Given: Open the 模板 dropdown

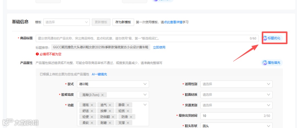Looking at the screenshot, I should tap(67, 22).
